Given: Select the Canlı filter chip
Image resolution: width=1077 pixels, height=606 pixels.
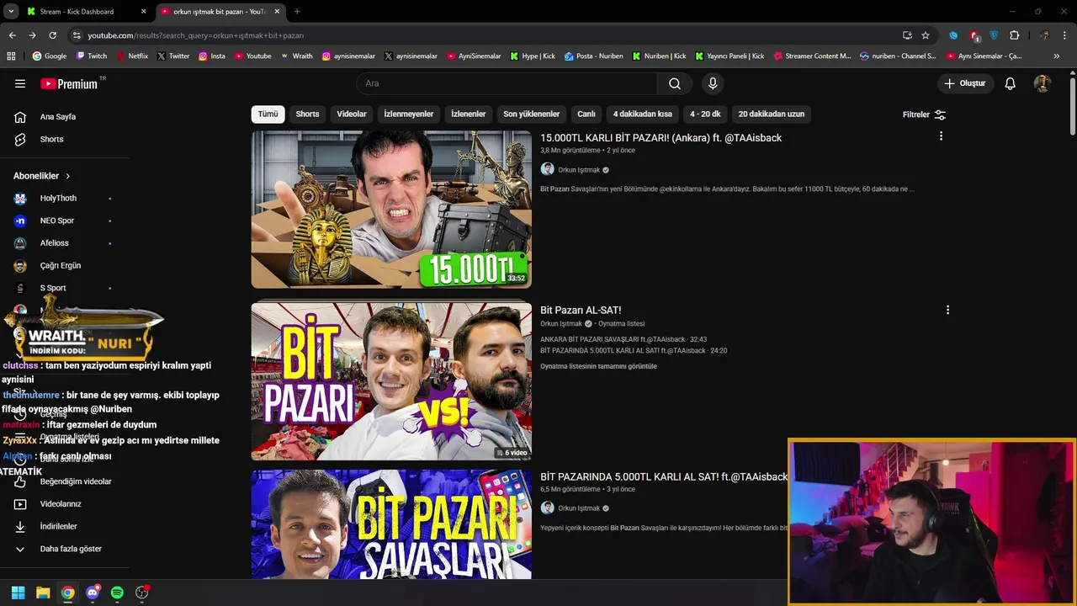Looking at the screenshot, I should (586, 114).
